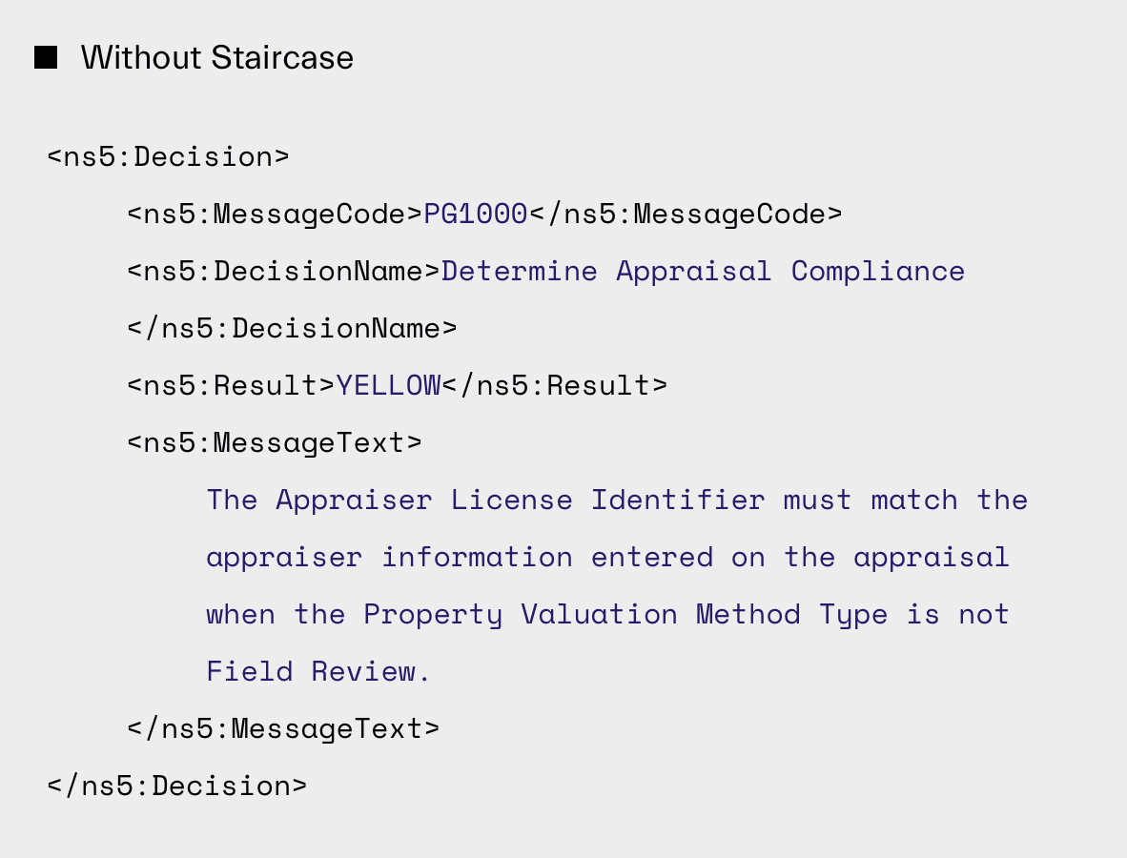Click the 'Without Staircase' heading

pos(217,57)
